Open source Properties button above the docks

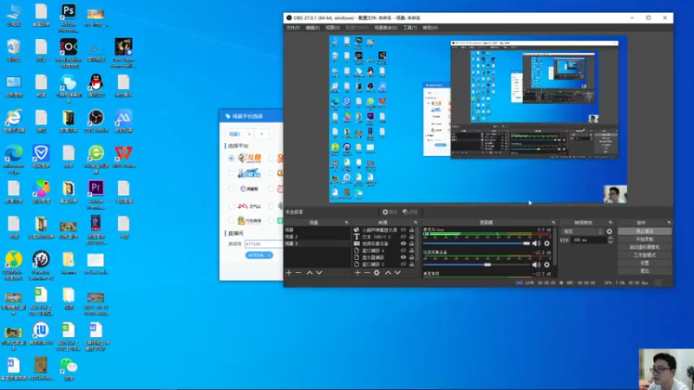(390, 212)
